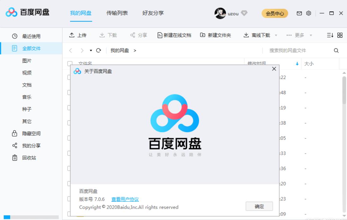Toggle checkbox of the row dated :48
The width and height of the screenshot is (347, 220).
[69, 93]
